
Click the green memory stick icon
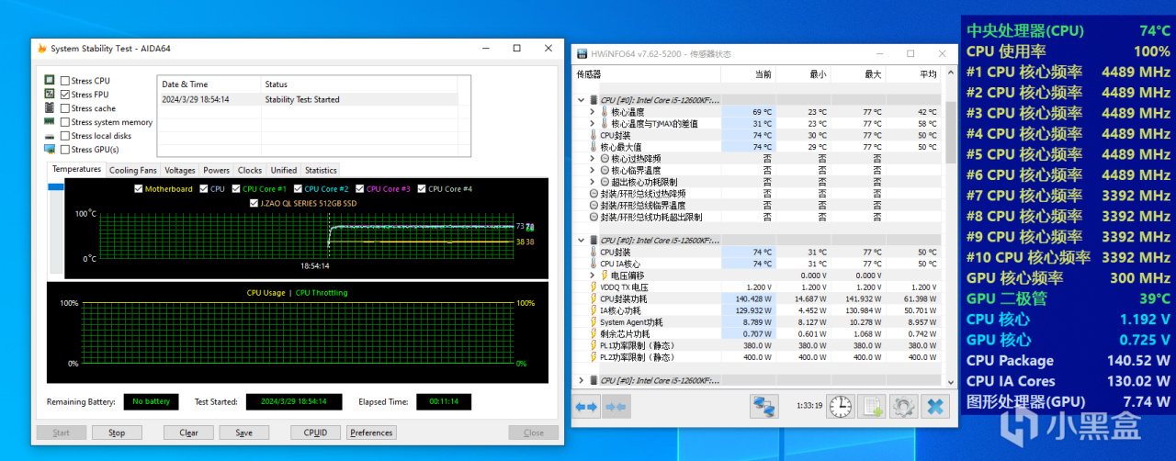[50, 122]
